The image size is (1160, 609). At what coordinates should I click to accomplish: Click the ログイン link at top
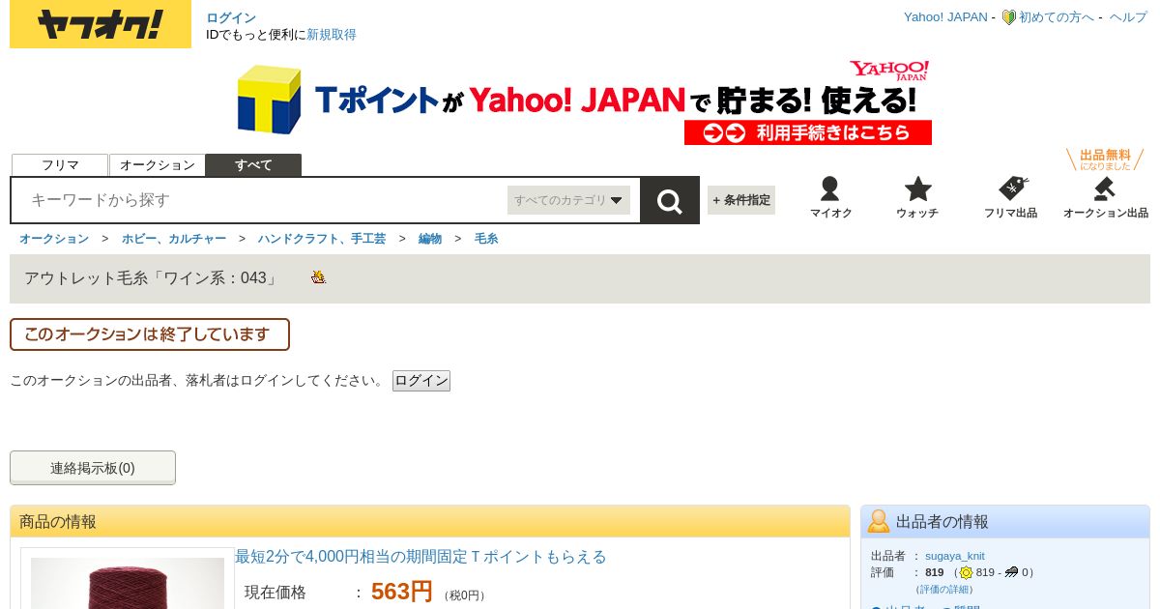pos(231,17)
